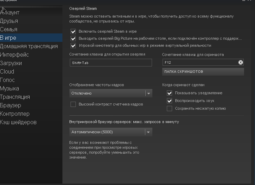Switch to the 'Друзья' settings section
The height and width of the screenshot is (185, 255).
point(9,21)
